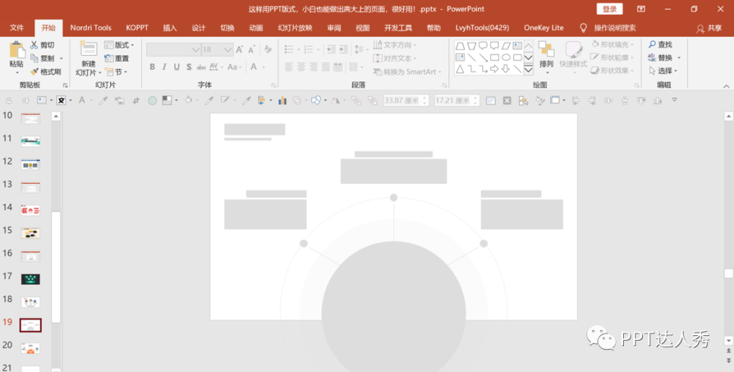Click the paint bucket icon in quick toolbar

(x=188, y=100)
